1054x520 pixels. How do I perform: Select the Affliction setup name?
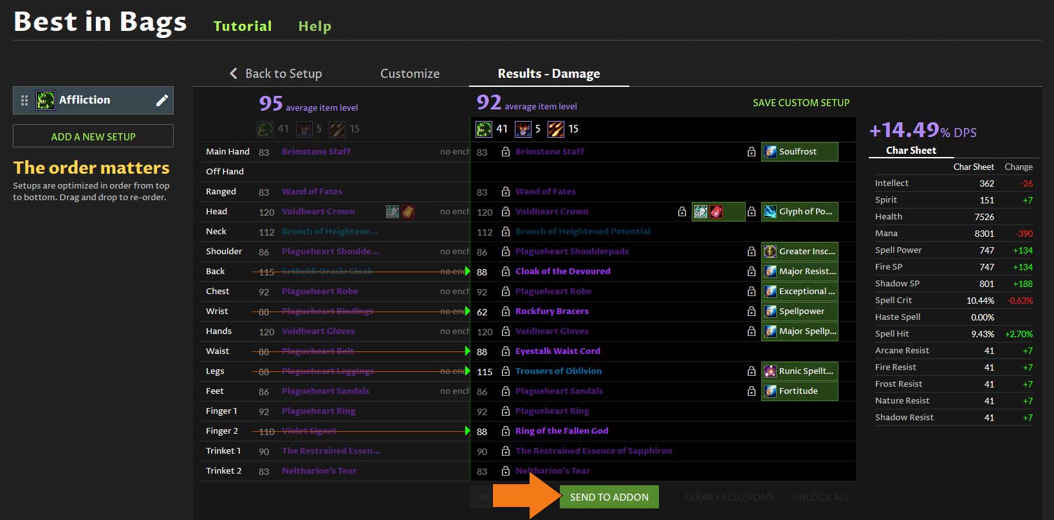84,100
